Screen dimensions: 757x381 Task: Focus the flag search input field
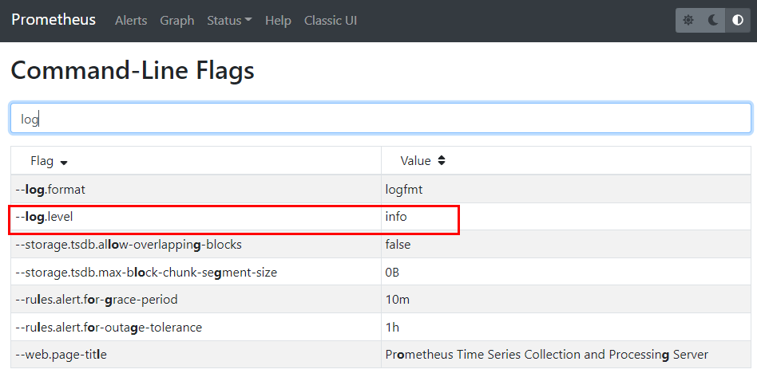(381, 118)
